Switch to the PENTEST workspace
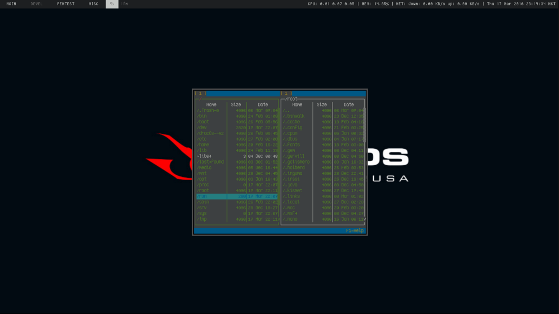 point(66,4)
